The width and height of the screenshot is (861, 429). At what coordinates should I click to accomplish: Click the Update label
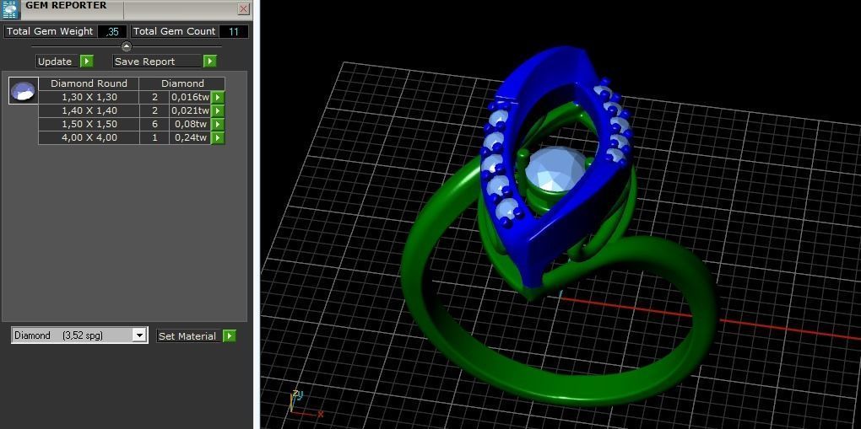point(55,62)
